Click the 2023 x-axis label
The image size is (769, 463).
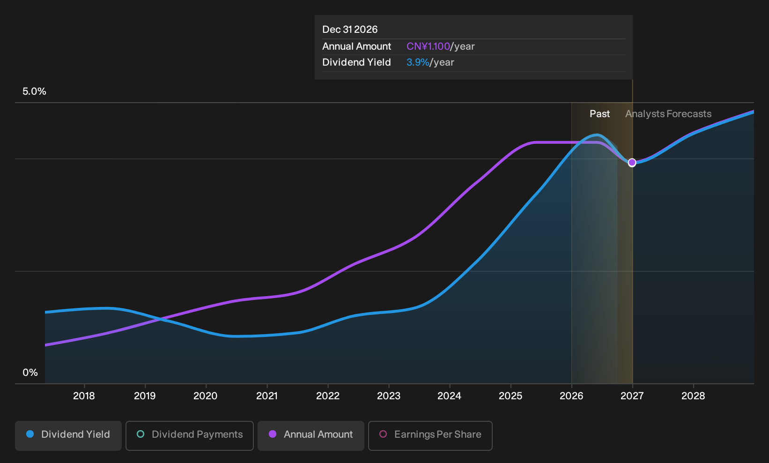(x=389, y=396)
